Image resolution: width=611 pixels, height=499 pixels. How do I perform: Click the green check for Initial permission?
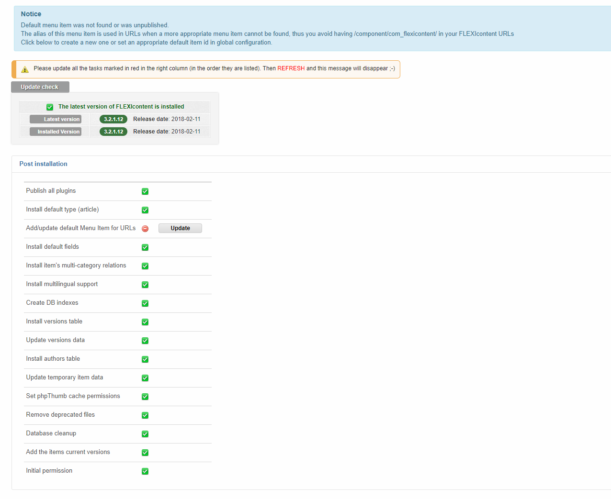[x=145, y=471]
